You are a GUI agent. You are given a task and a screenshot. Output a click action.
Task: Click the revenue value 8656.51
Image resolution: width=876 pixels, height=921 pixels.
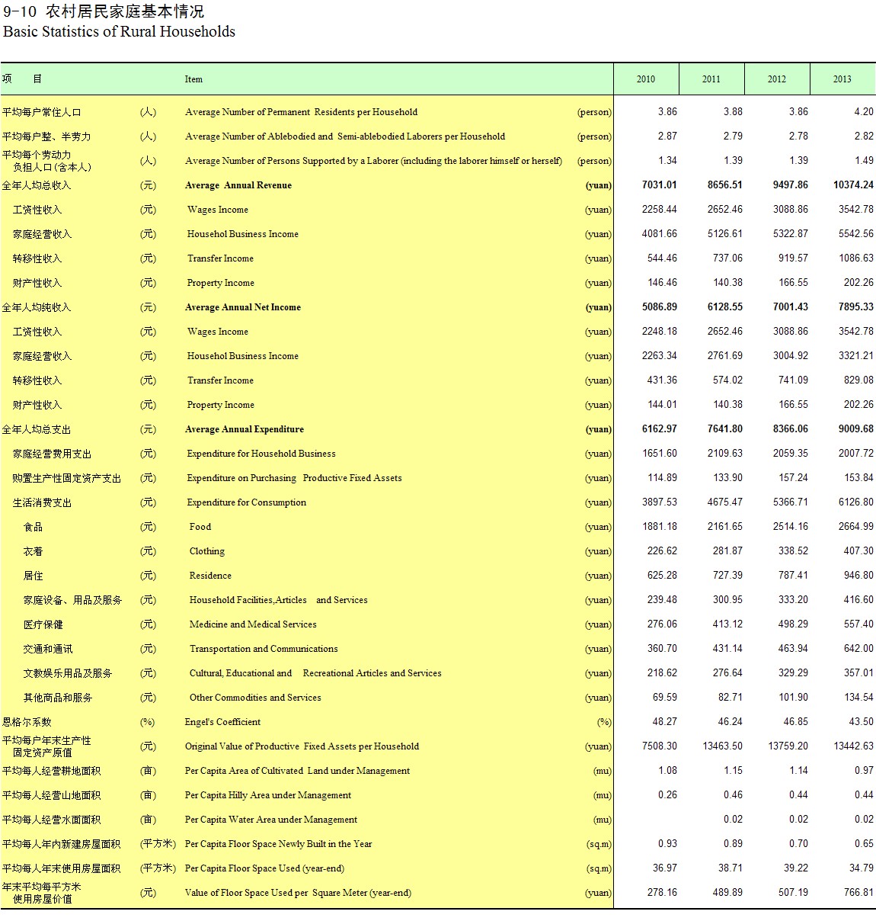click(725, 185)
